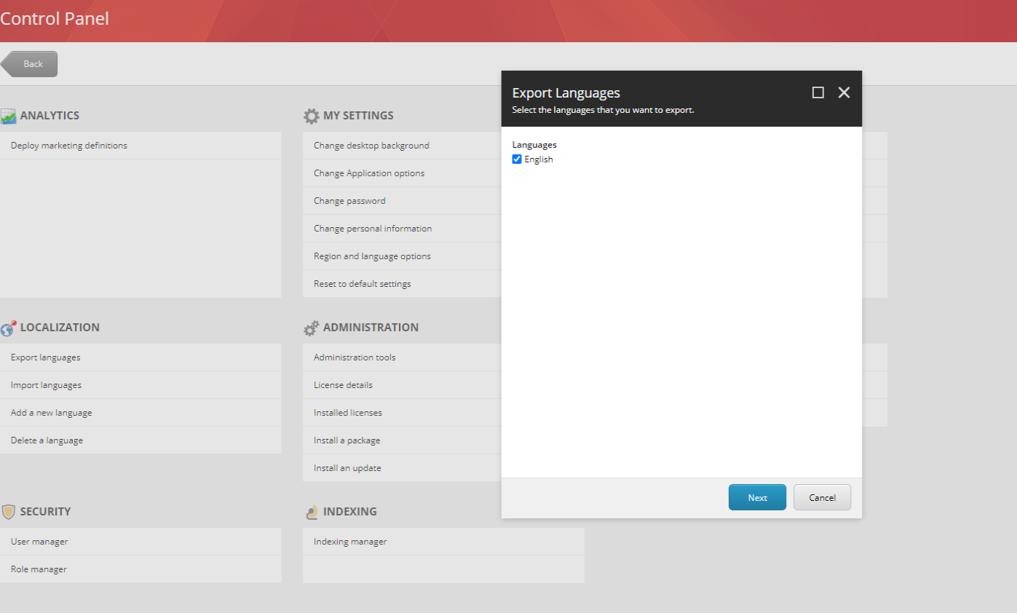Open Change password settings
The width and height of the screenshot is (1017, 613).
(348, 200)
